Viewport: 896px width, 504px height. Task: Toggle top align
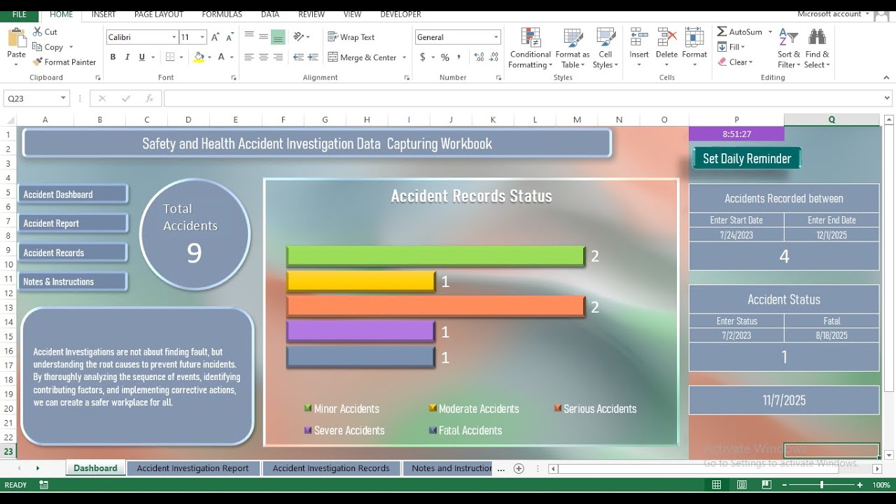point(249,36)
